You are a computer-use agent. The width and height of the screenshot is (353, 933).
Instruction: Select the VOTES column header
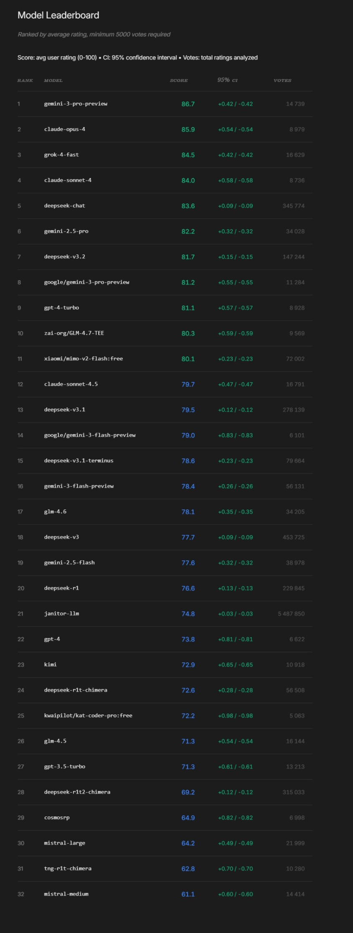[x=282, y=80]
